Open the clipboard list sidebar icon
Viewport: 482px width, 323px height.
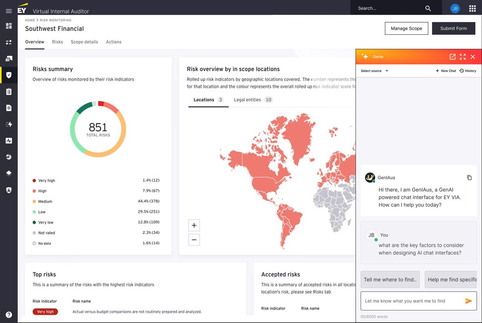point(9,91)
